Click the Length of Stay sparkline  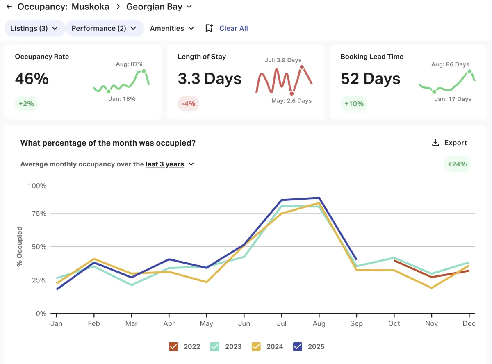point(284,80)
